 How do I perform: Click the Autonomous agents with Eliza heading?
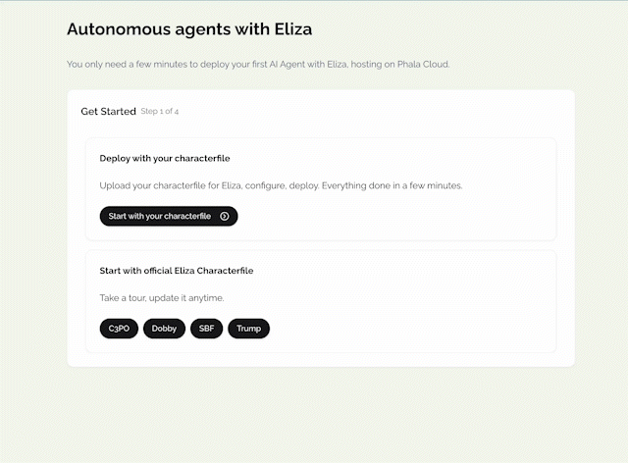[189, 29]
